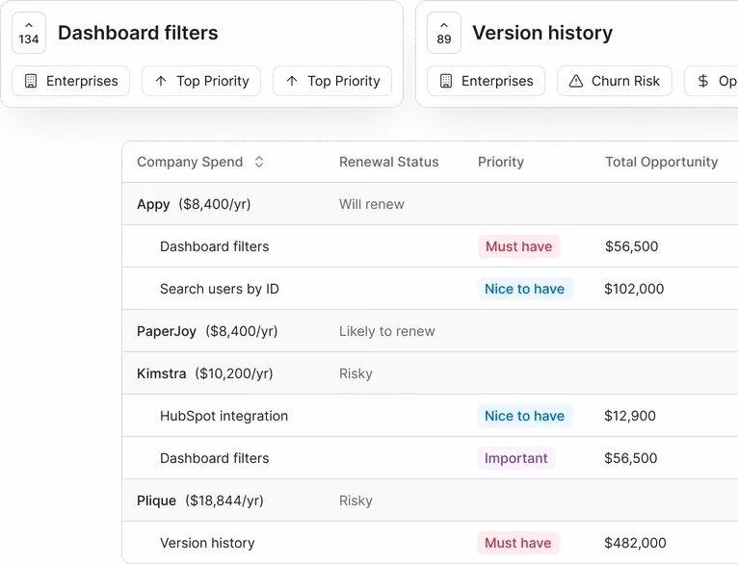Viewport: 738px width, 564px height.
Task: Open the Dashboard filters card title
Action: click(x=138, y=33)
